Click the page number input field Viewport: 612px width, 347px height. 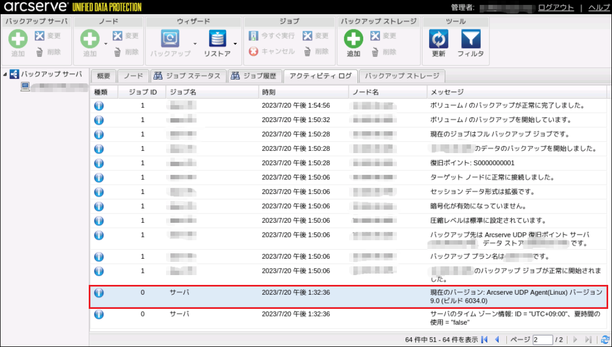click(x=543, y=339)
